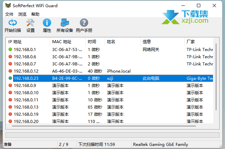This screenshot has width=225, height=149.
Task: Sort by 时间 column header
Action: (x=95, y=42)
